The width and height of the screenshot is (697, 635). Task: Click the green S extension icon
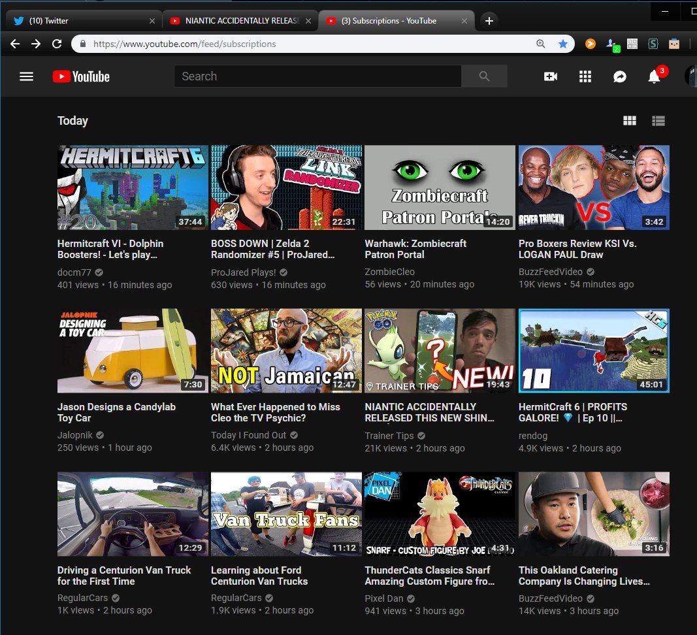pyautogui.click(x=653, y=44)
